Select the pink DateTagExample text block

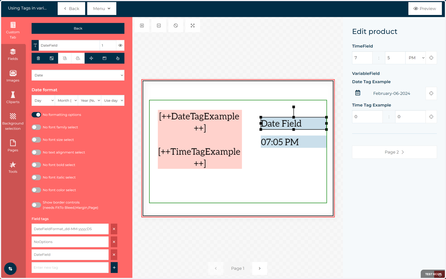tap(200, 139)
